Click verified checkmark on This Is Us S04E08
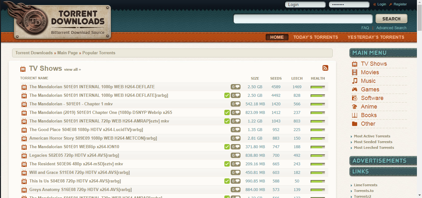Viewport: 422px width, 198px height. coord(227,181)
